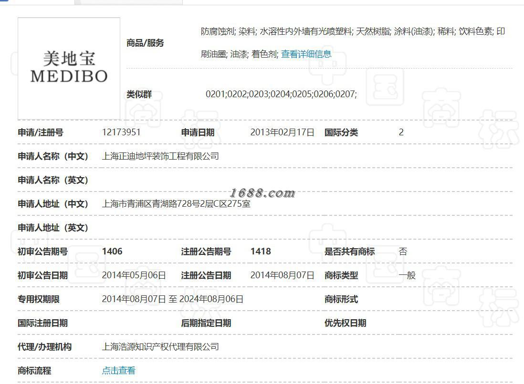Click registration announcement issue 1418
The image size is (524, 384).
261,251
